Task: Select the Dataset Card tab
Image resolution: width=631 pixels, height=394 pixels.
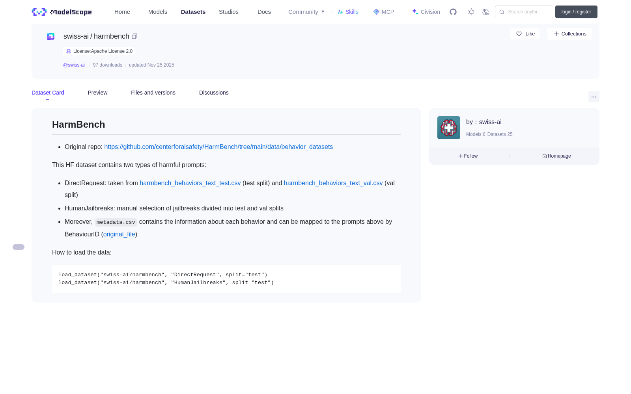Action: point(48,93)
